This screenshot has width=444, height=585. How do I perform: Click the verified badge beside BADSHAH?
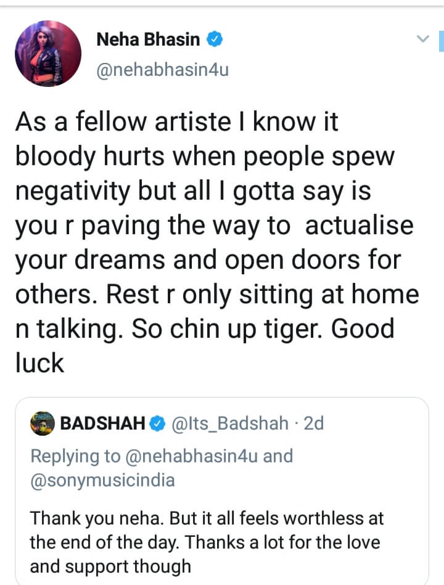pyautogui.click(x=157, y=423)
